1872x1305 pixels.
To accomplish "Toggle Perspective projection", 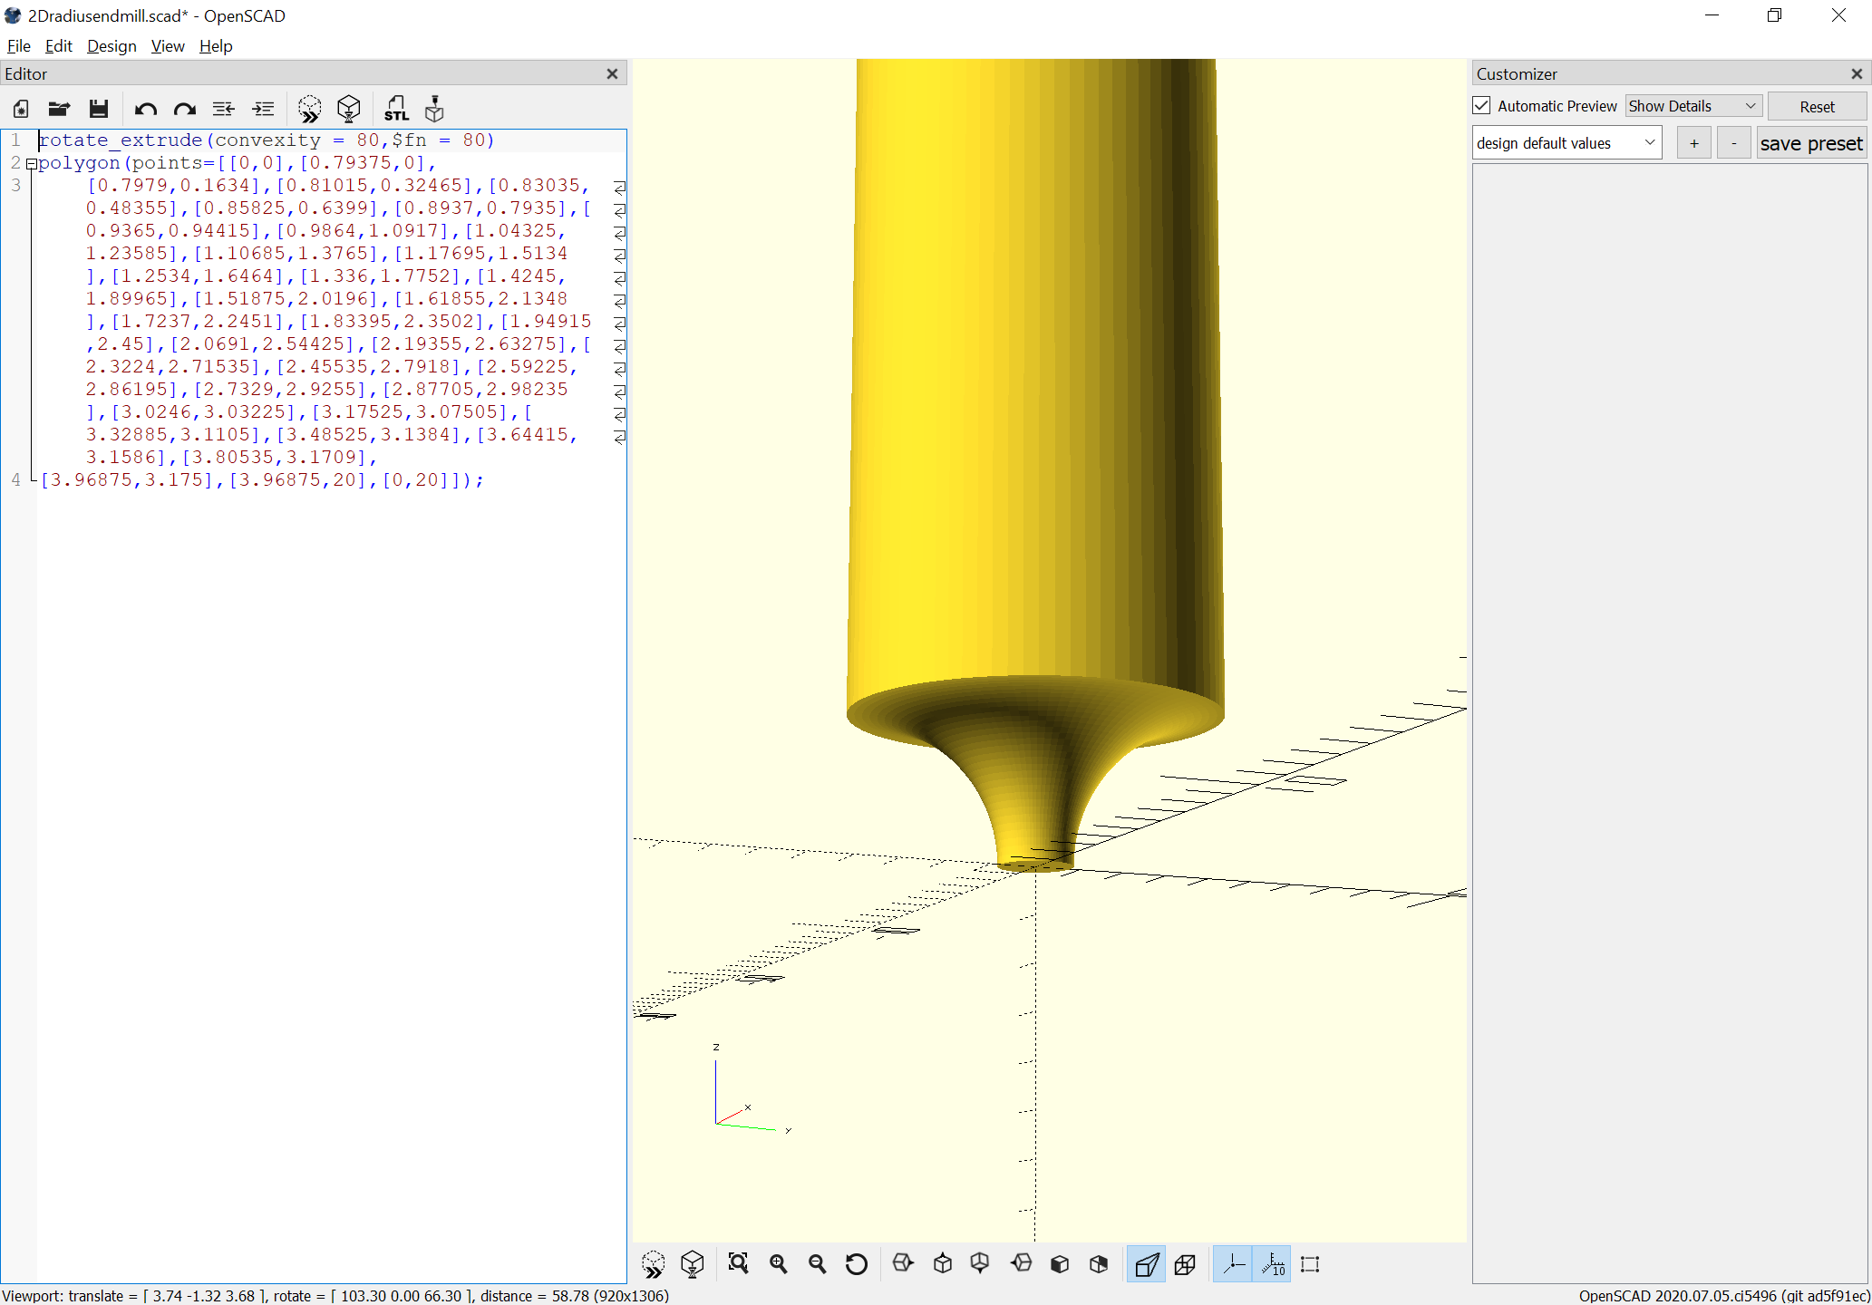I will click(1146, 1264).
